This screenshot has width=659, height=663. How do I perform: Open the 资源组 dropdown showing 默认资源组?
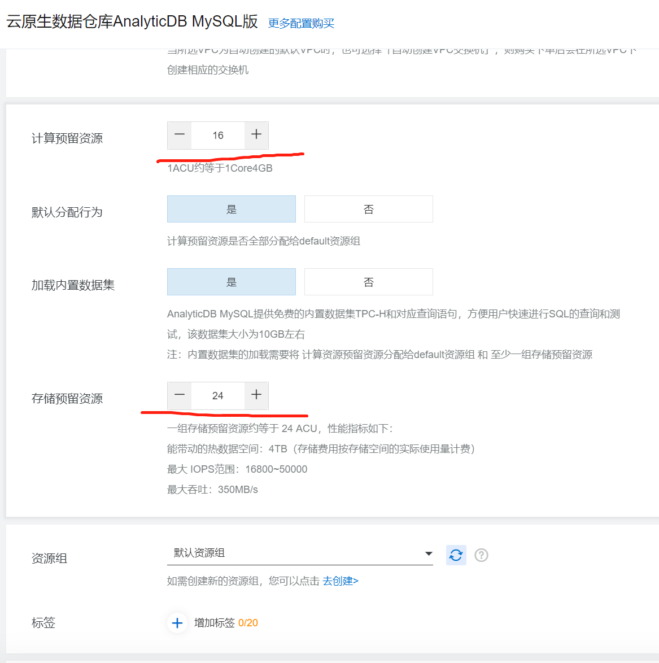[x=300, y=553]
